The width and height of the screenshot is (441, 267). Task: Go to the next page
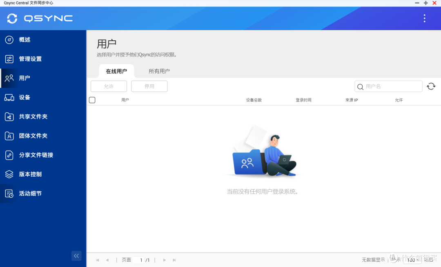pos(164,260)
